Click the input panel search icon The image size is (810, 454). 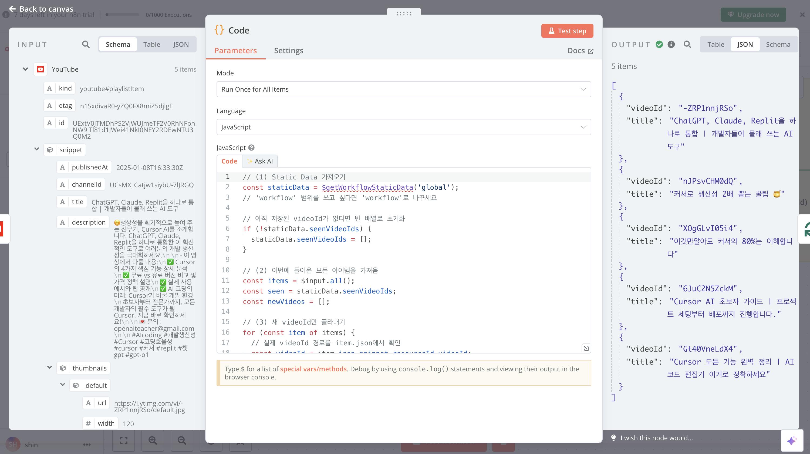[x=86, y=44]
